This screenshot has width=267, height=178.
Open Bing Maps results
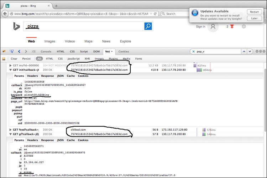click(88, 41)
